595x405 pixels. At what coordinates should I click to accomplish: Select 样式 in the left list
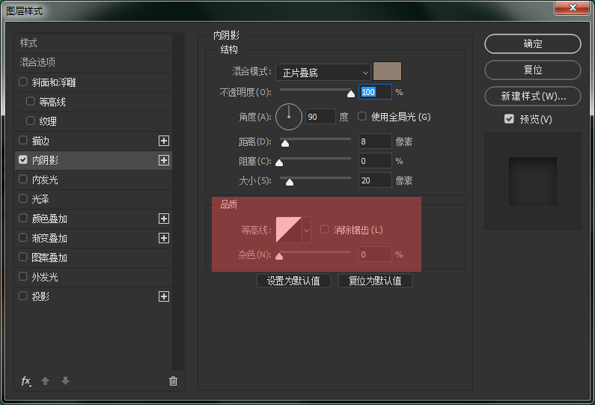[x=28, y=43]
